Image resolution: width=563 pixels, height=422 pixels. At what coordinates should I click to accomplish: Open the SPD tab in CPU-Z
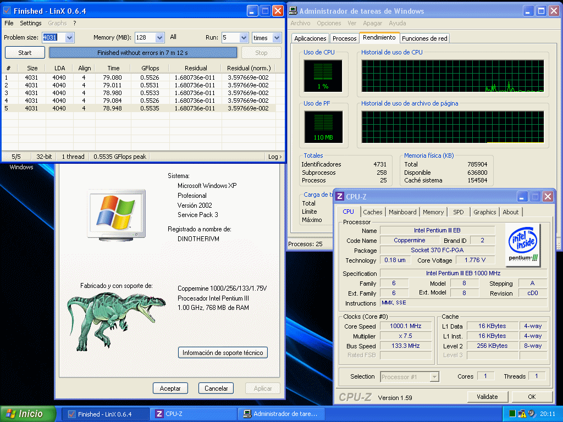coord(458,212)
